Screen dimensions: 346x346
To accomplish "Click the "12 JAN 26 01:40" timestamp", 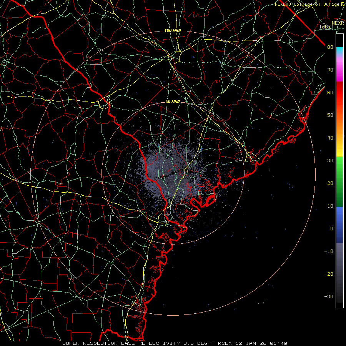I will click(x=261, y=343).
